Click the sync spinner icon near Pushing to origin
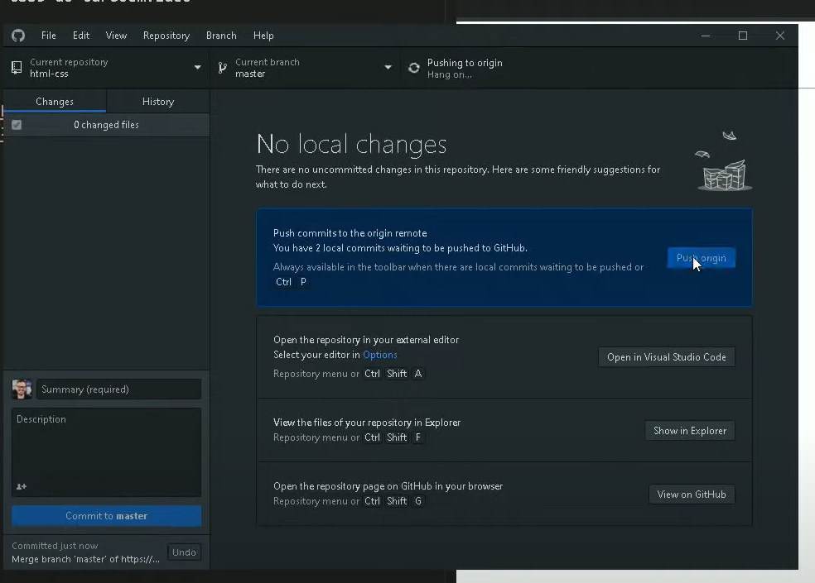The image size is (815, 583). [414, 68]
